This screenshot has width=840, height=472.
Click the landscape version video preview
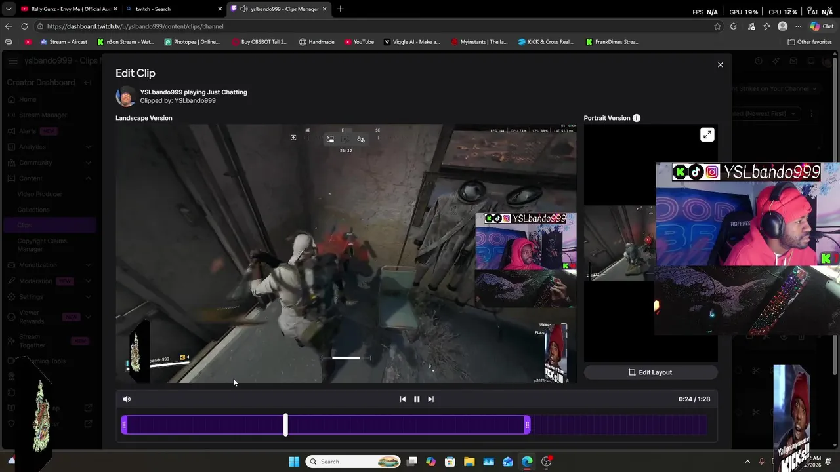coord(346,254)
